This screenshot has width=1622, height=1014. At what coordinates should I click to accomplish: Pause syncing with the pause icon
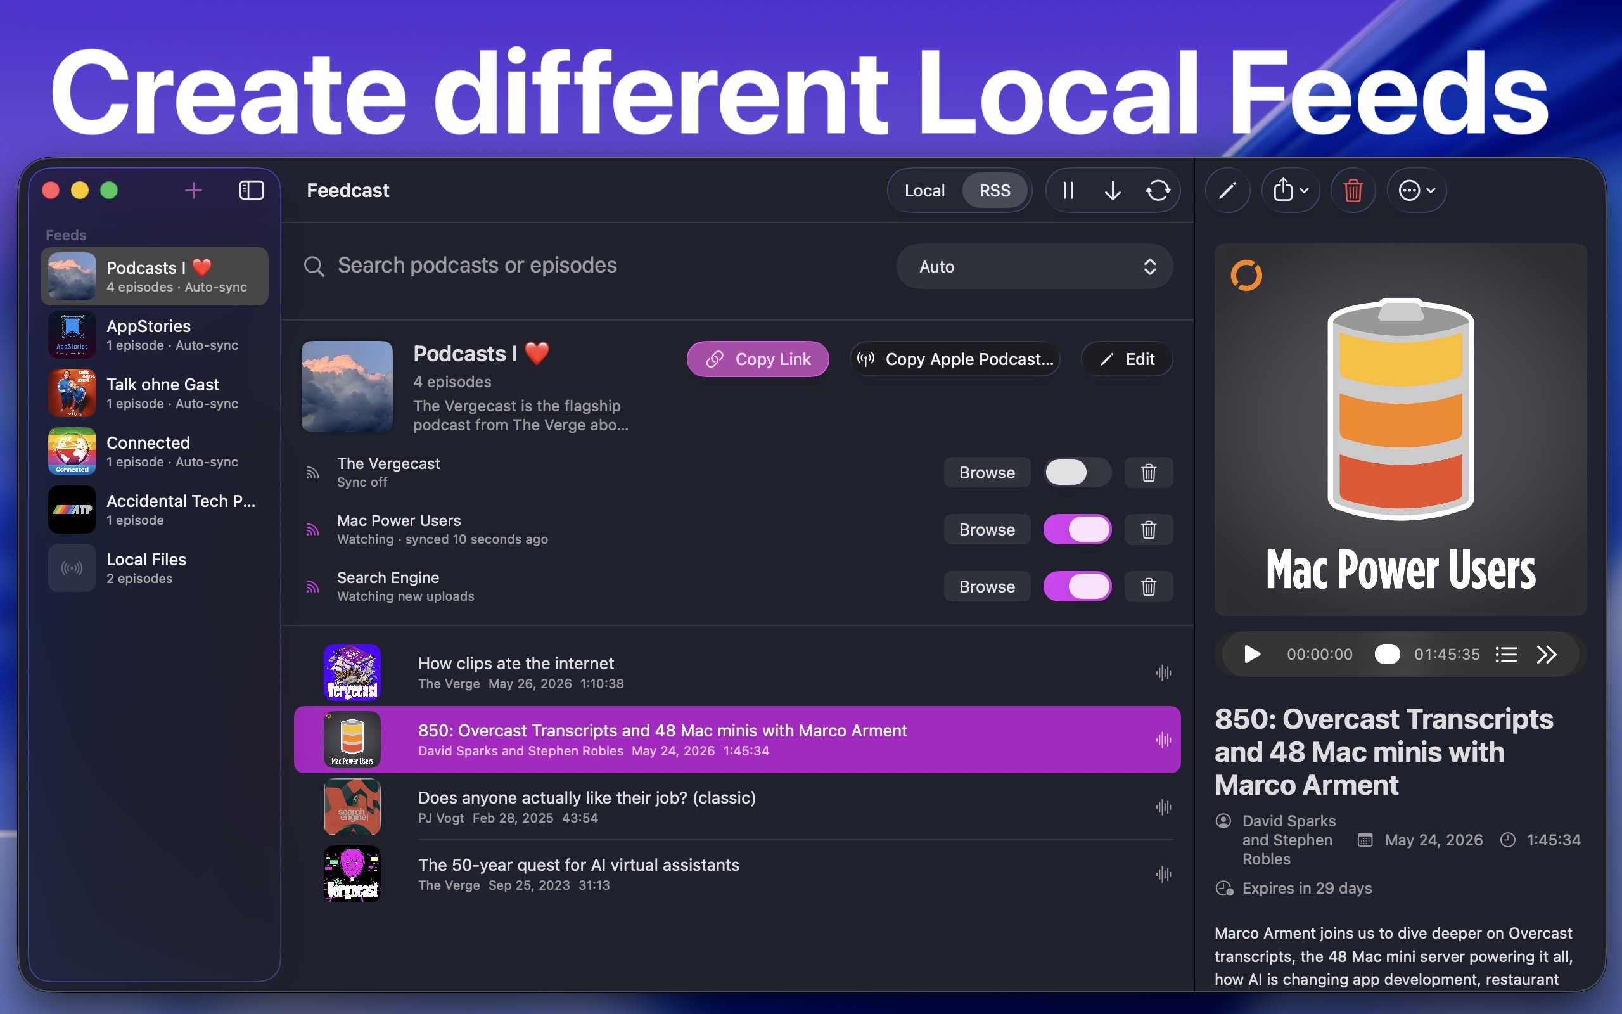click(1068, 191)
